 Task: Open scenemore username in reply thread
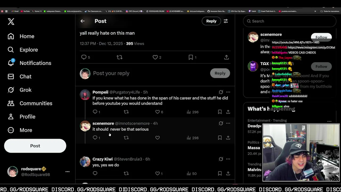(x=103, y=123)
